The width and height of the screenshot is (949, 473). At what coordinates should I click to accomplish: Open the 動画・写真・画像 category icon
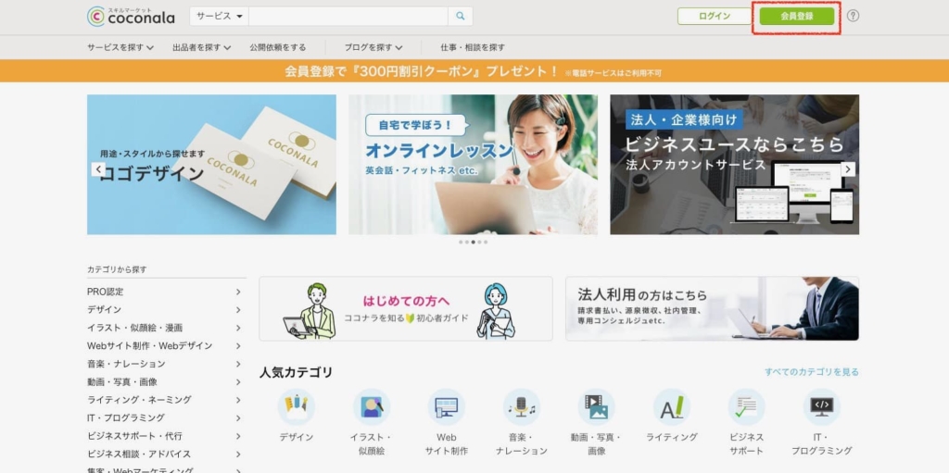[596, 406]
